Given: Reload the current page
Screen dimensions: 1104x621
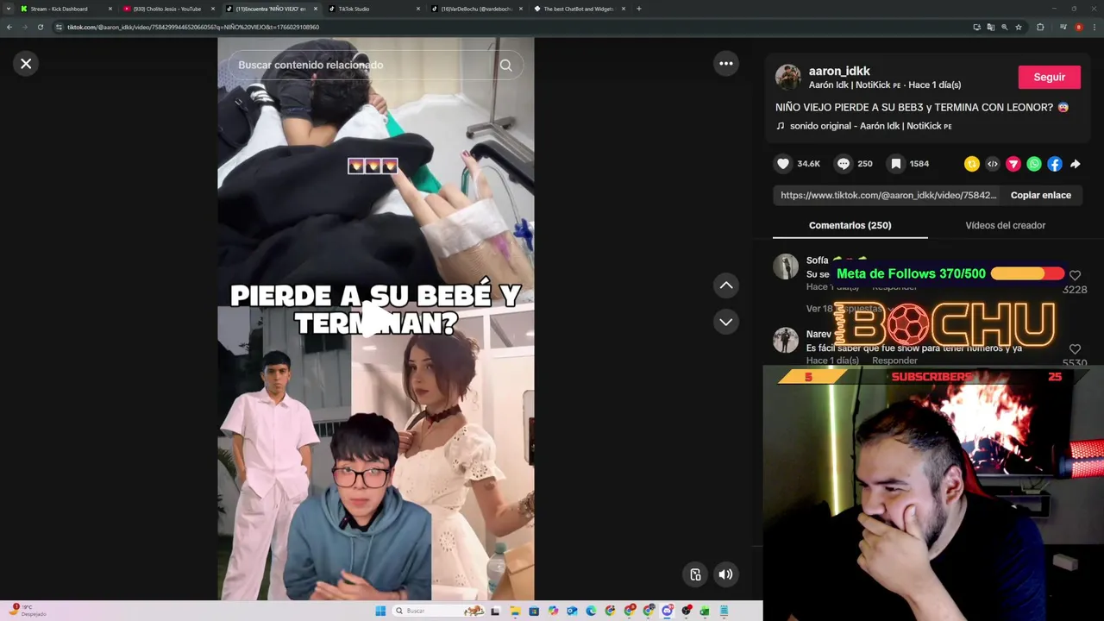Looking at the screenshot, I should pos(40,27).
